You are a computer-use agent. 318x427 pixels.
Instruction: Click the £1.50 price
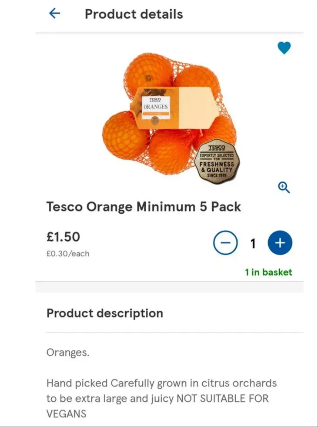(64, 237)
